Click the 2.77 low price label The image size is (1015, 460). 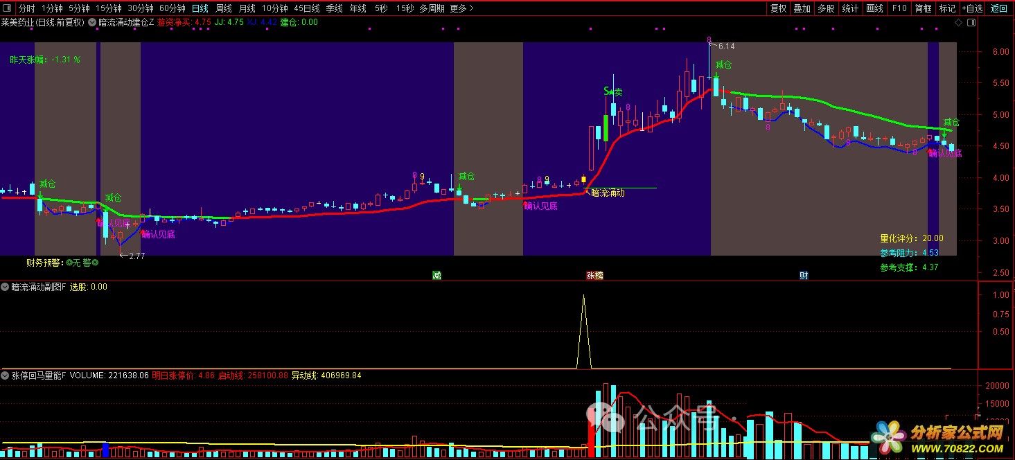136,256
